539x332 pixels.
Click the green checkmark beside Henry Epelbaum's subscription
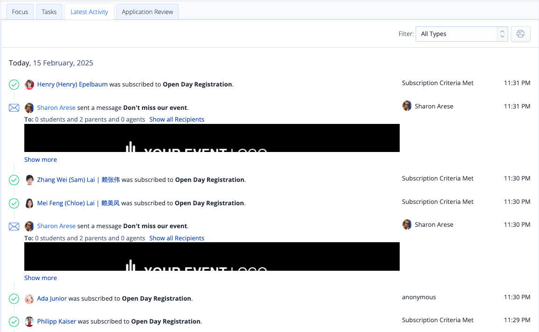(14, 85)
